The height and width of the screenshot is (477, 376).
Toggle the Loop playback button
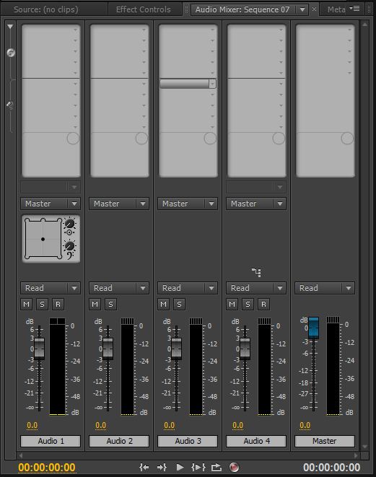tap(217, 467)
